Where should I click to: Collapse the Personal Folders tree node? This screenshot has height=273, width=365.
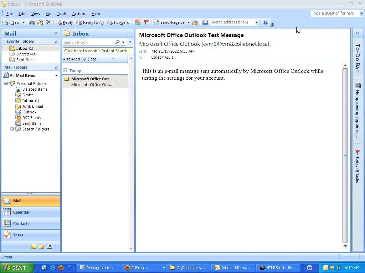(6, 83)
